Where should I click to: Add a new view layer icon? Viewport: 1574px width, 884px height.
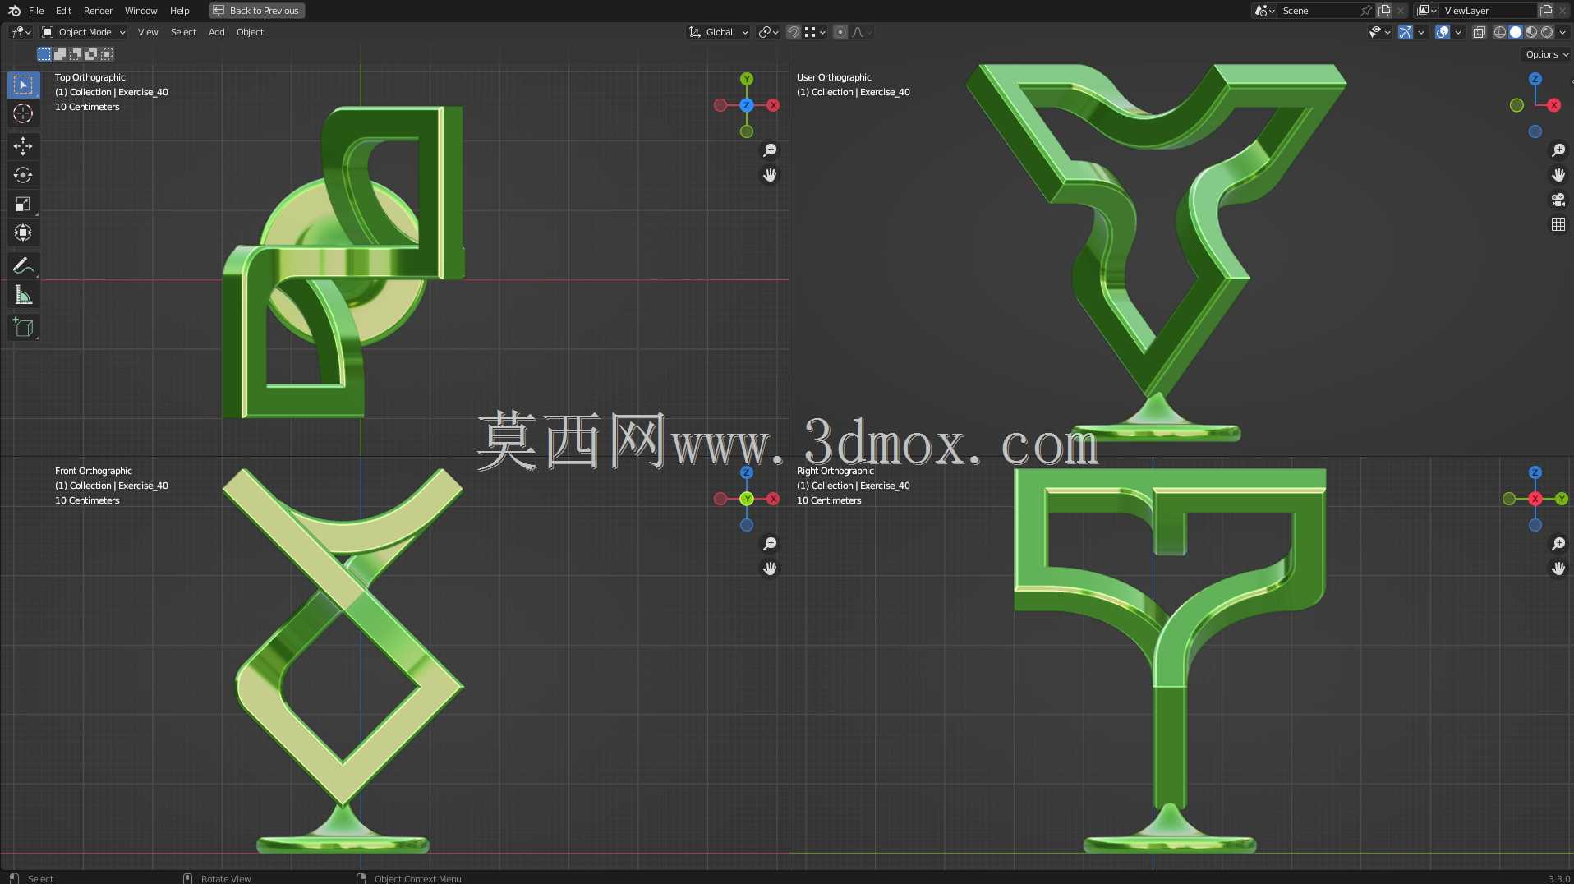coord(1546,11)
